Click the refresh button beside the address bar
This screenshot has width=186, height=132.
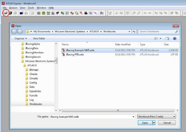pyautogui.click(x=134, y=32)
